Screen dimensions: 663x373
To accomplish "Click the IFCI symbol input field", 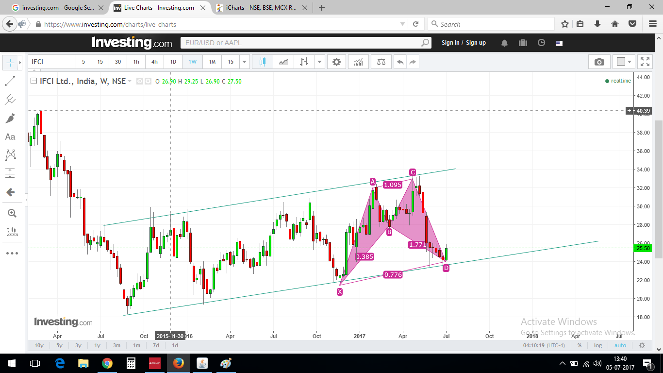I will pos(52,62).
